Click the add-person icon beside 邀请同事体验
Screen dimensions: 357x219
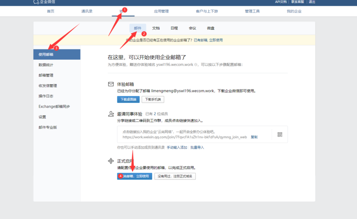click(111, 114)
